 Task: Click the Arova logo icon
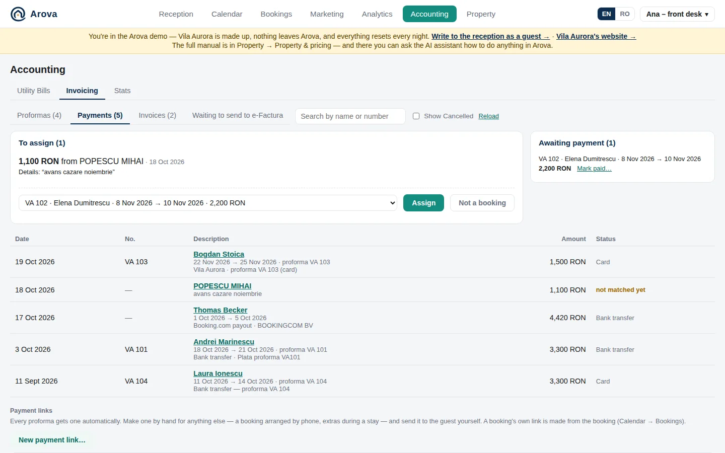click(x=18, y=14)
